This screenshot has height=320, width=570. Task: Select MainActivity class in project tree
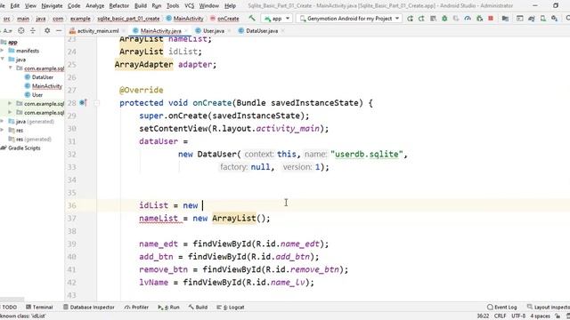(47, 86)
